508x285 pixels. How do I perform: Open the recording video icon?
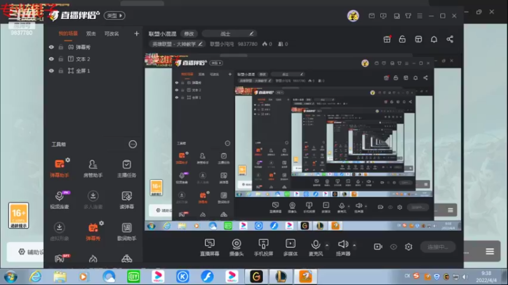(378, 246)
